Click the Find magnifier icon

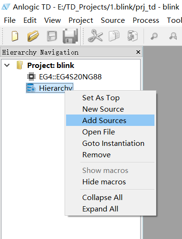(x=154, y=36)
